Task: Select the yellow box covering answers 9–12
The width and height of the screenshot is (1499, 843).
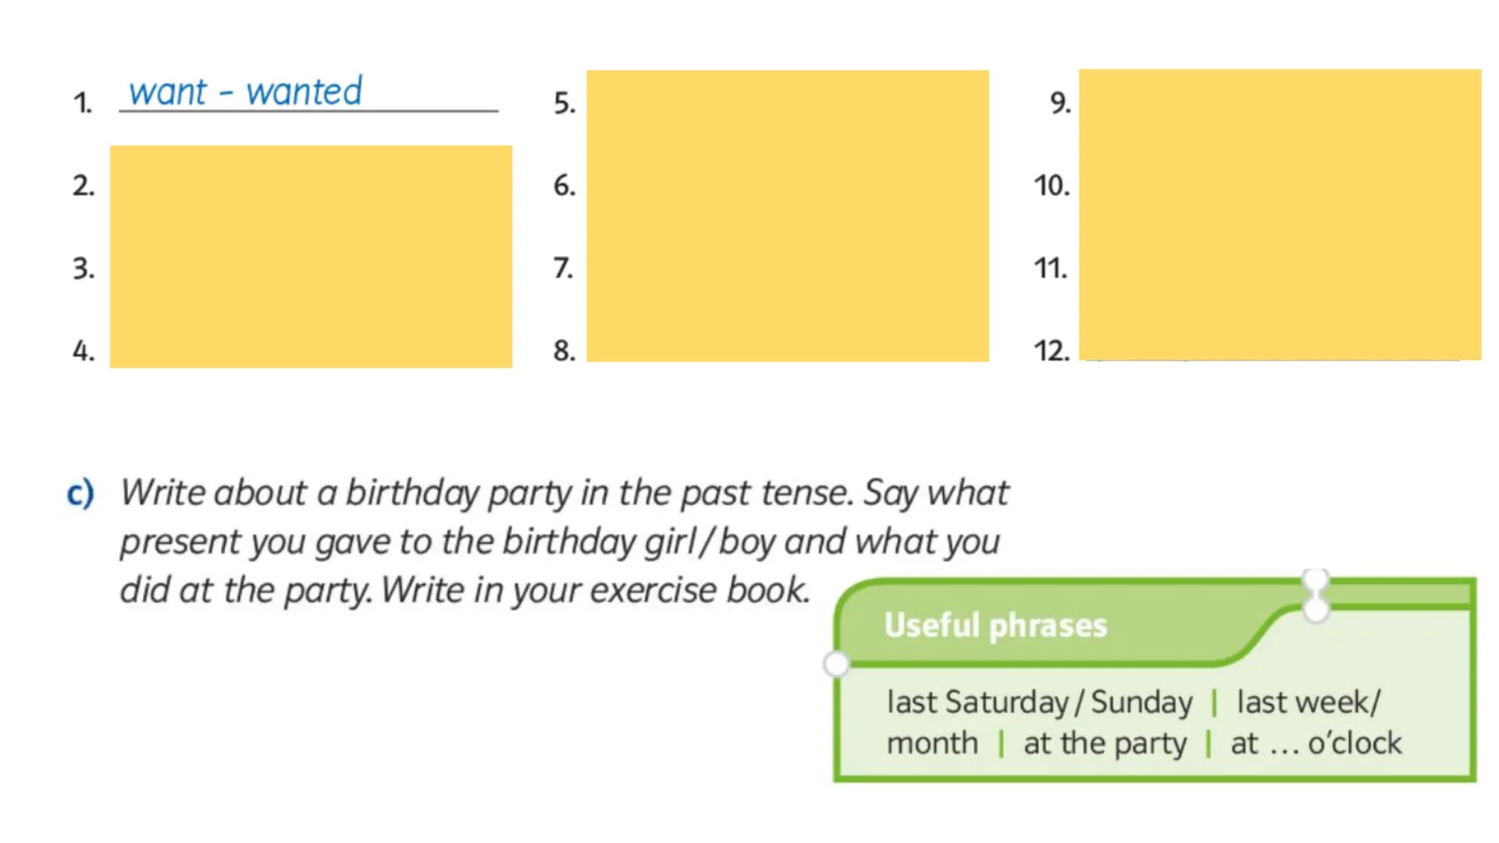Action: coord(1280,215)
